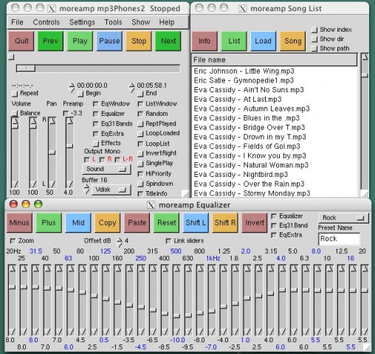The width and height of the screenshot is (375, 354).
Task: Click the Song button in Song List
Action: 292,41
